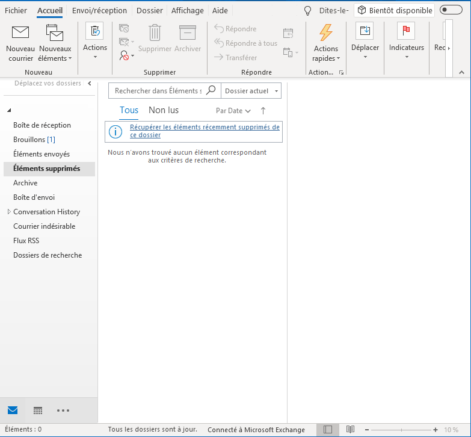This screenshot has height=437, width=471.
Task: Click the 10 % zoom level
Action: 451,430
